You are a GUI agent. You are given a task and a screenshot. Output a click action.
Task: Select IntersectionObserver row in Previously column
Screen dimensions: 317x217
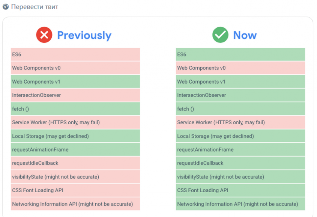coord(75,95)
